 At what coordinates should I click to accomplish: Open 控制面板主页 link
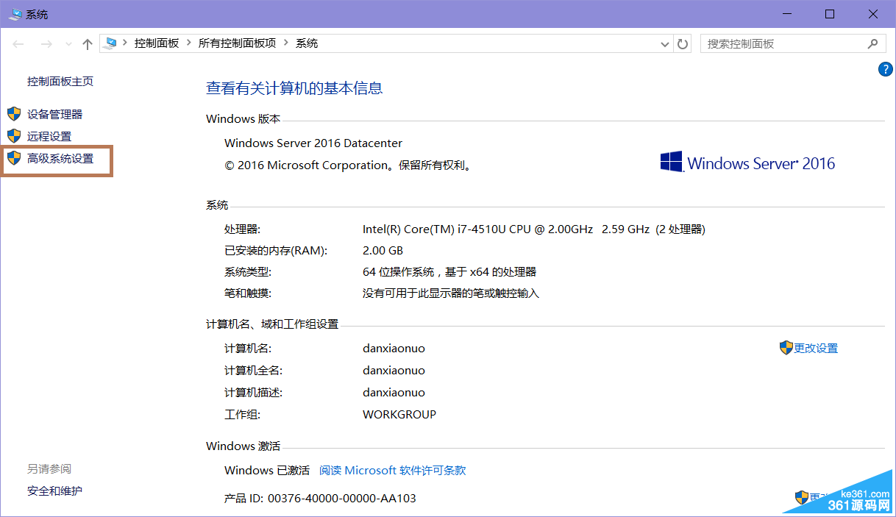[x=60, y=82]
